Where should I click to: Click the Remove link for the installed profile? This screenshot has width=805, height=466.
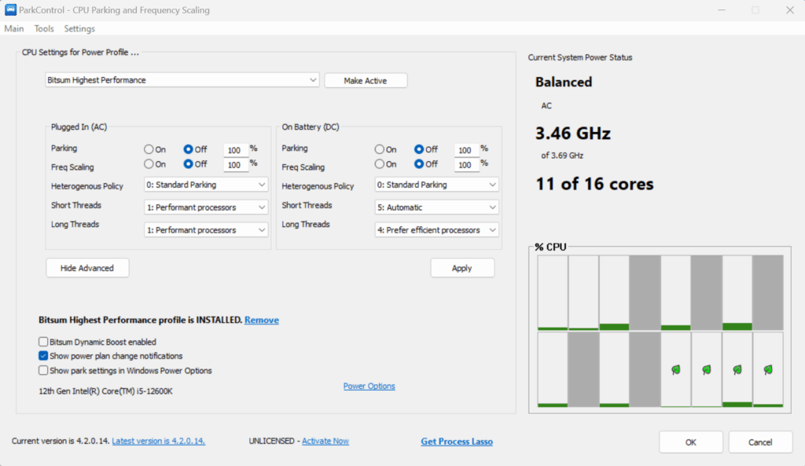point(261,320)
